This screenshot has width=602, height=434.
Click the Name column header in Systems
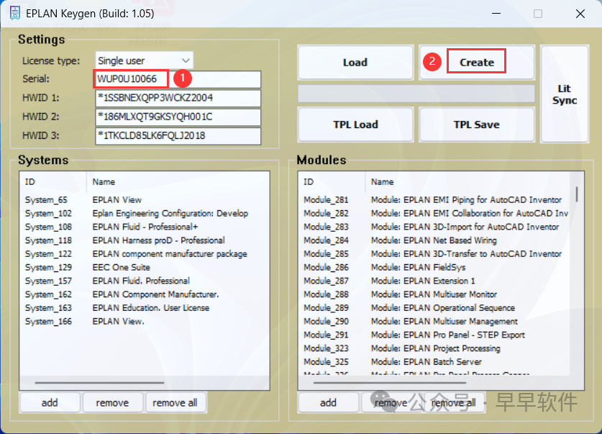[104, 182]
